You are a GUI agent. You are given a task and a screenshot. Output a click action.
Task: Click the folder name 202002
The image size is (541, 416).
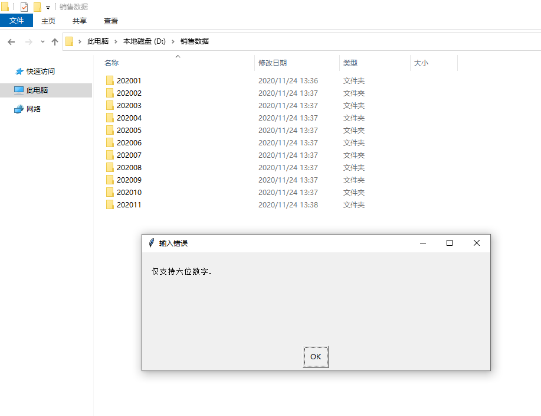click(x=129, y=93)
